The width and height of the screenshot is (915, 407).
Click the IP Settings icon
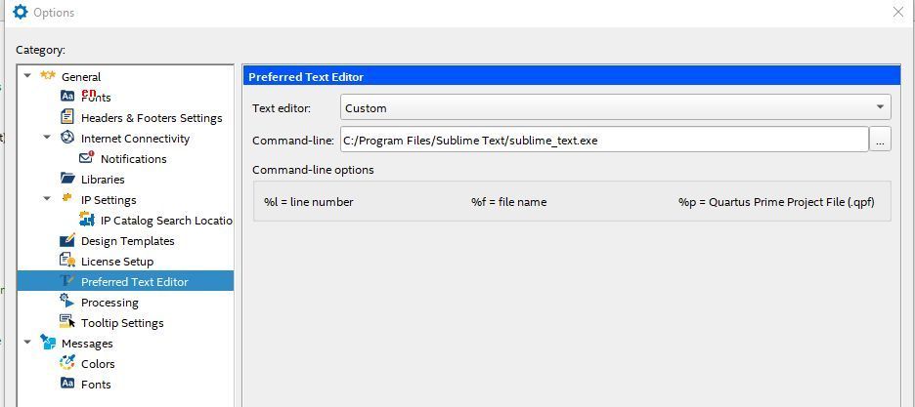click(x=67, y=198)
